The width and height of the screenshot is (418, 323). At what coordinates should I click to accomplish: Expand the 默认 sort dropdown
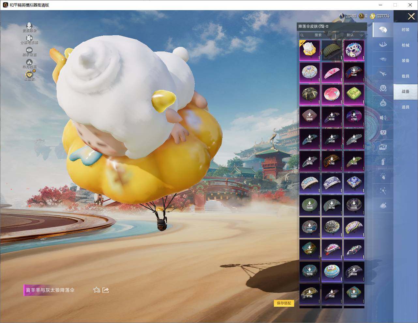pyautogui.click(x=354, y=35)
